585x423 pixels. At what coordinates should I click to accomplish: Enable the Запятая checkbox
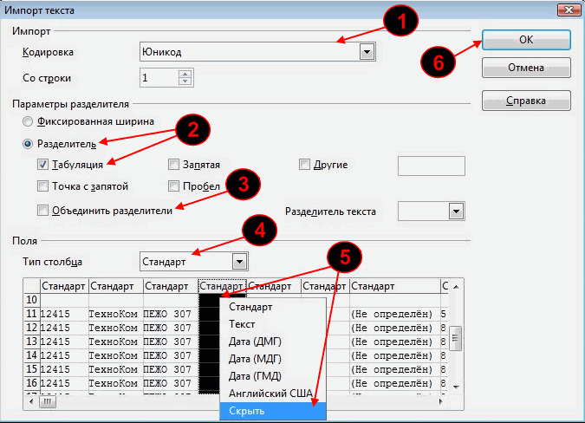(174, 164)
